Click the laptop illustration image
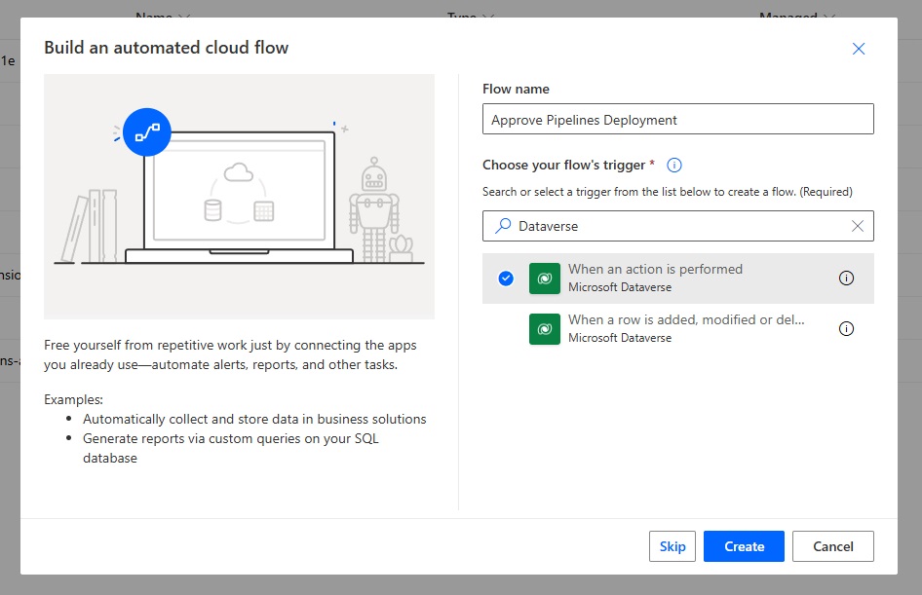 coord(239,197)
